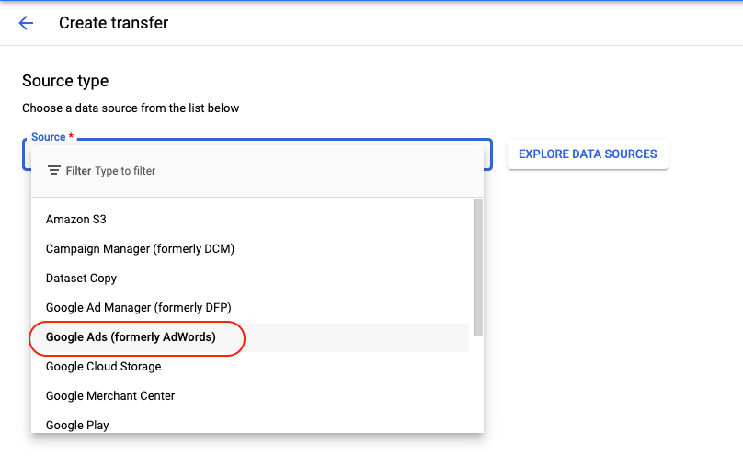Pick Google Merchant Center option
This screenshot has width=743, height=467.
click(x=250, y=395)
